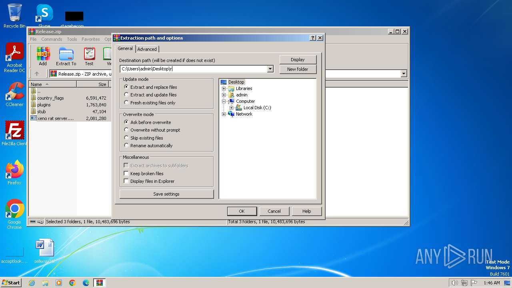The height and width of the screenshot is (288, 512).
Task: Open the Tools menu
Action: pyautogui.click(x=72, y=39)
